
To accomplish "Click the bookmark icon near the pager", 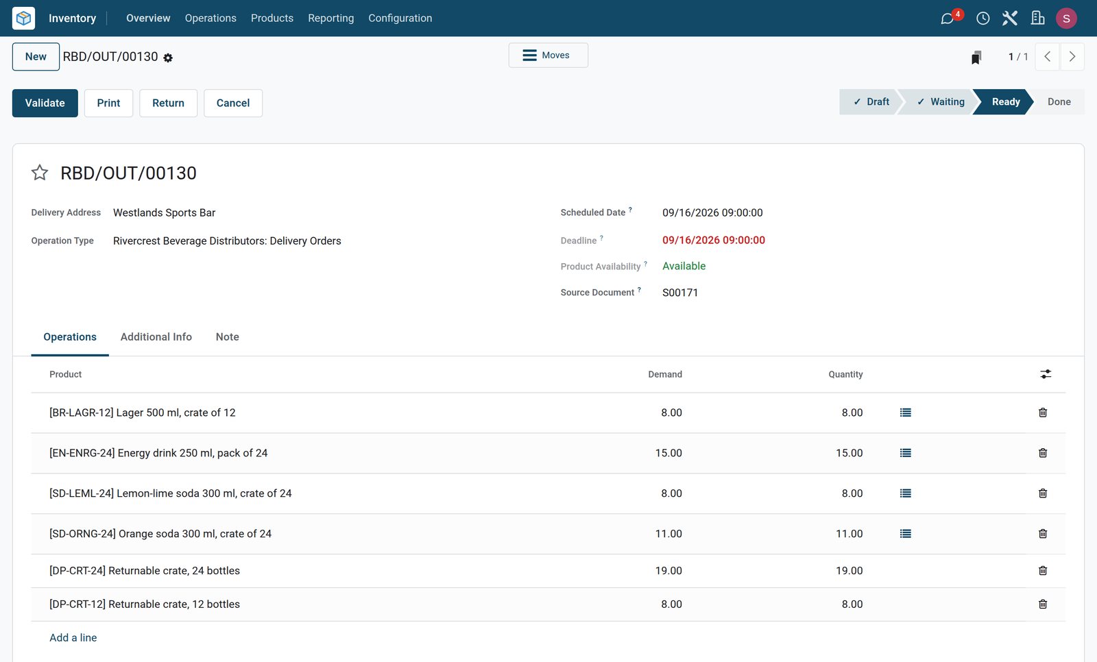I will coord(976,57).
